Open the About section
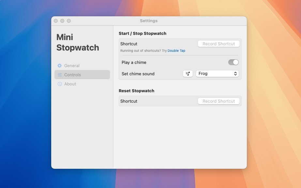Viewport: 301px width, 188px height. 70,84
